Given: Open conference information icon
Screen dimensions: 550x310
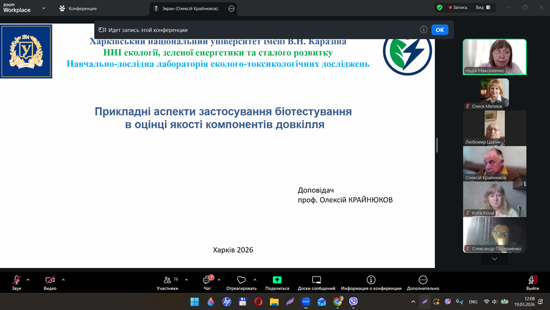Looking at the screenshot, I should click(x=371, y=280).
